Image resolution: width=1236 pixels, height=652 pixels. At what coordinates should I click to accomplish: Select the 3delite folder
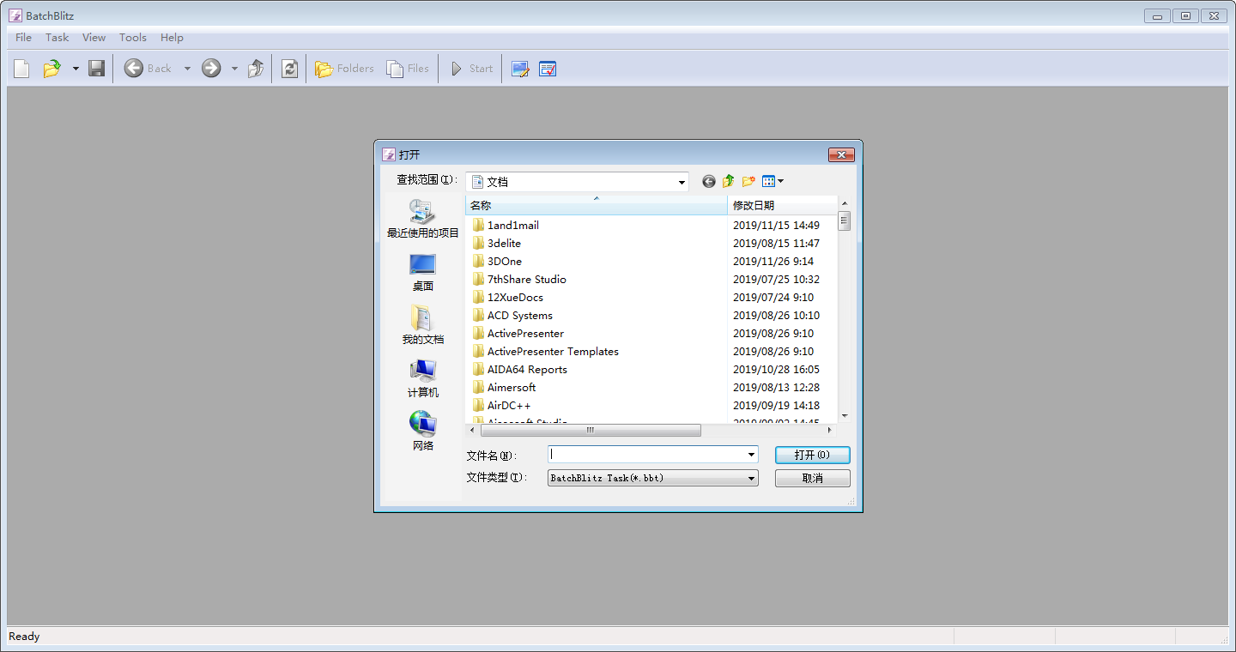(x=504, y=244)
